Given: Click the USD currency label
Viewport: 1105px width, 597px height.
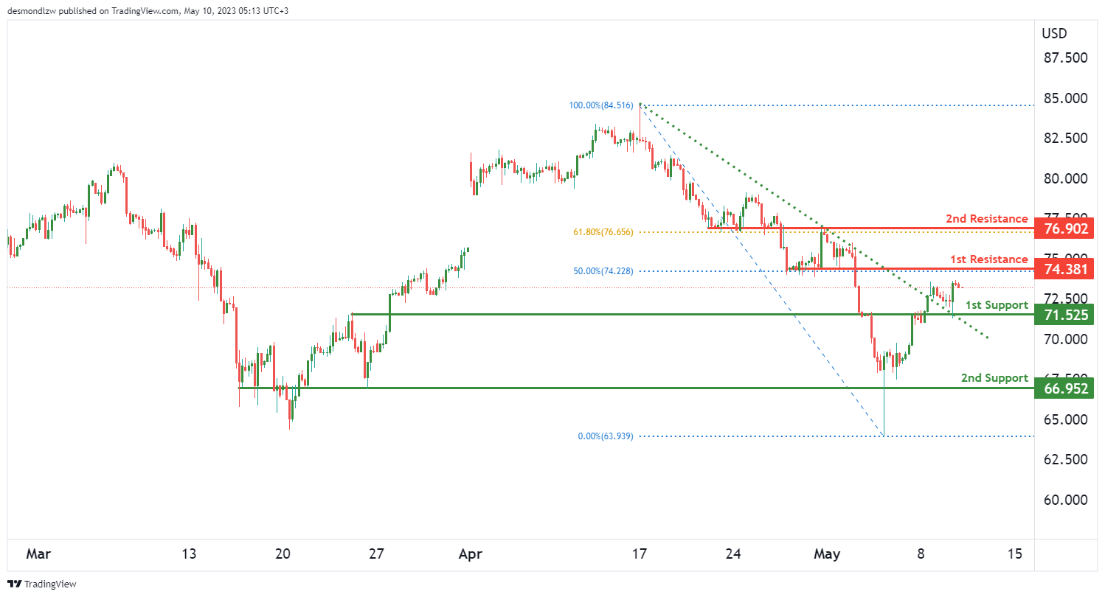Looking at the screenshot, I should coord(1054,34).
